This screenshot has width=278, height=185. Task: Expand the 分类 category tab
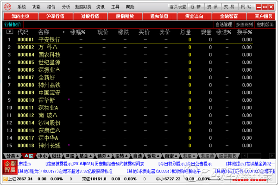(x=13, y=156)
